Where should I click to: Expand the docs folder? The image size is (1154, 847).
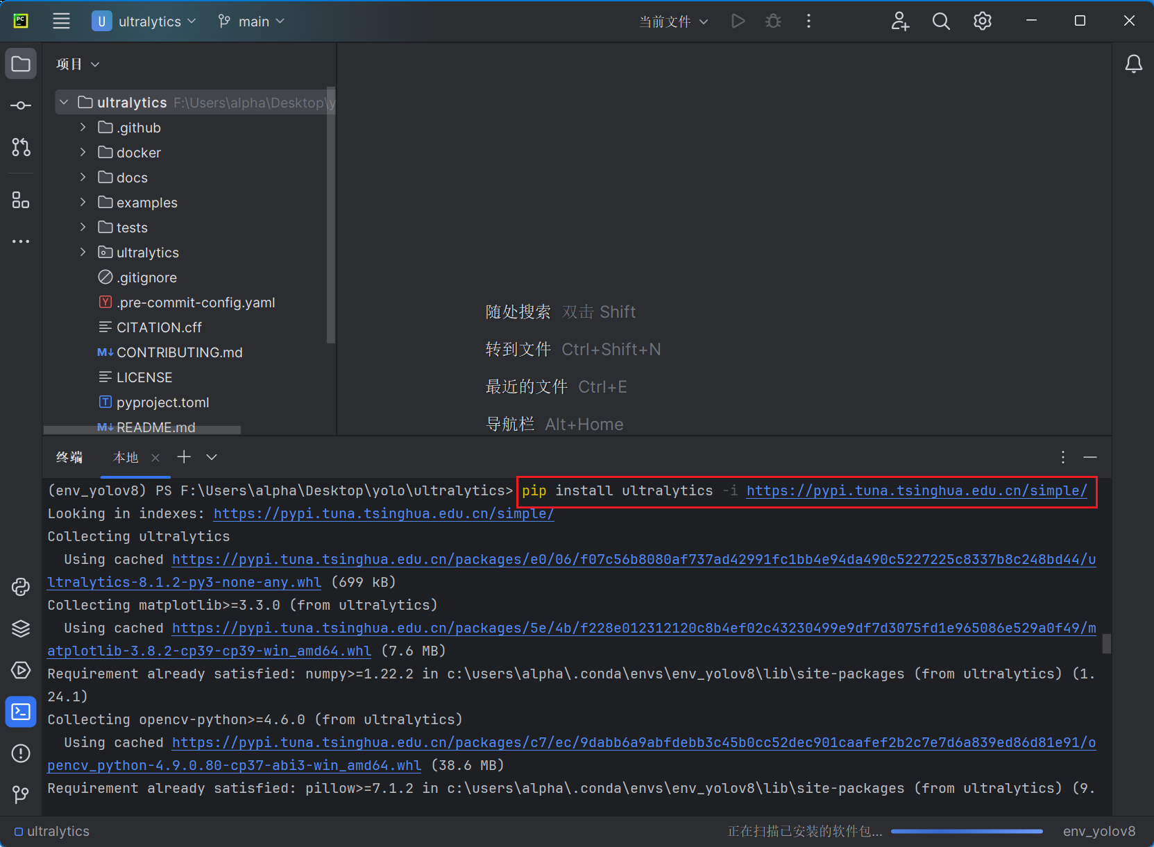tap(83, 178)
